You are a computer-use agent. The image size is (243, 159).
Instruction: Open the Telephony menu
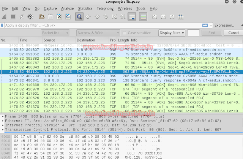tap(105, 8)
